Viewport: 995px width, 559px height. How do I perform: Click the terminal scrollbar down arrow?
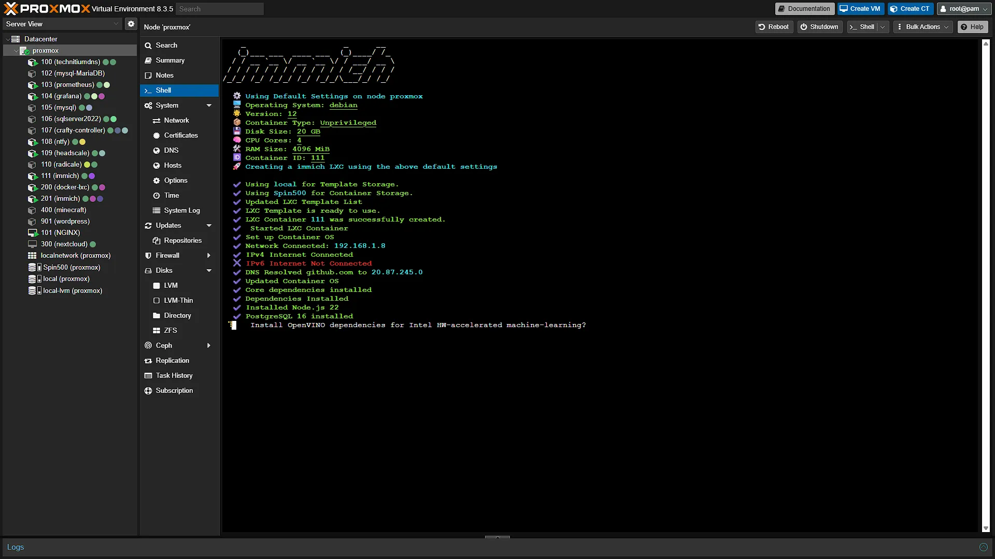986,528
